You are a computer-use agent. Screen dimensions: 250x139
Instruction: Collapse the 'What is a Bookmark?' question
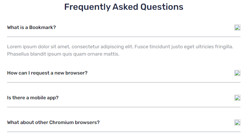(x=124, y=27)
